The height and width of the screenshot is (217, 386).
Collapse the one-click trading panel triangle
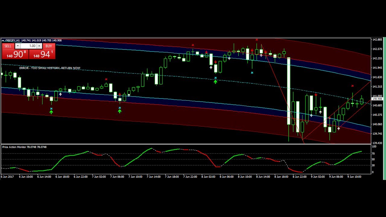[3, 40]
